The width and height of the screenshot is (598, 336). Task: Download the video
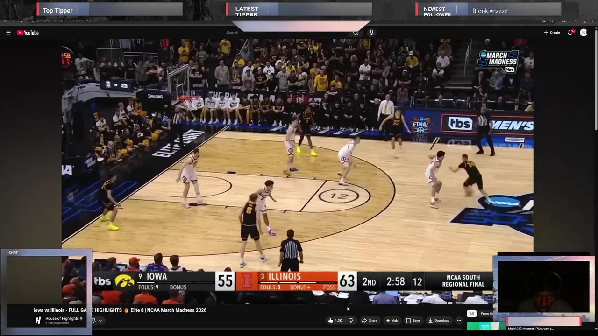tap(439, 321)
